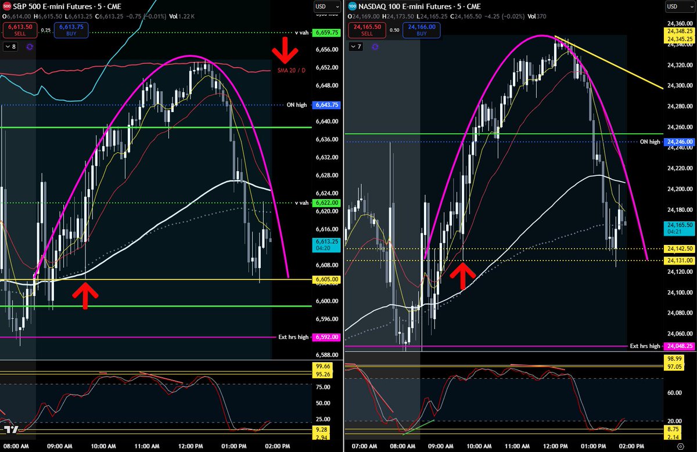The width and height of the screenshot is (697, 452).
Task: Expand the 8 indicators legend on the S&P chart
Action: pos(10,46)
